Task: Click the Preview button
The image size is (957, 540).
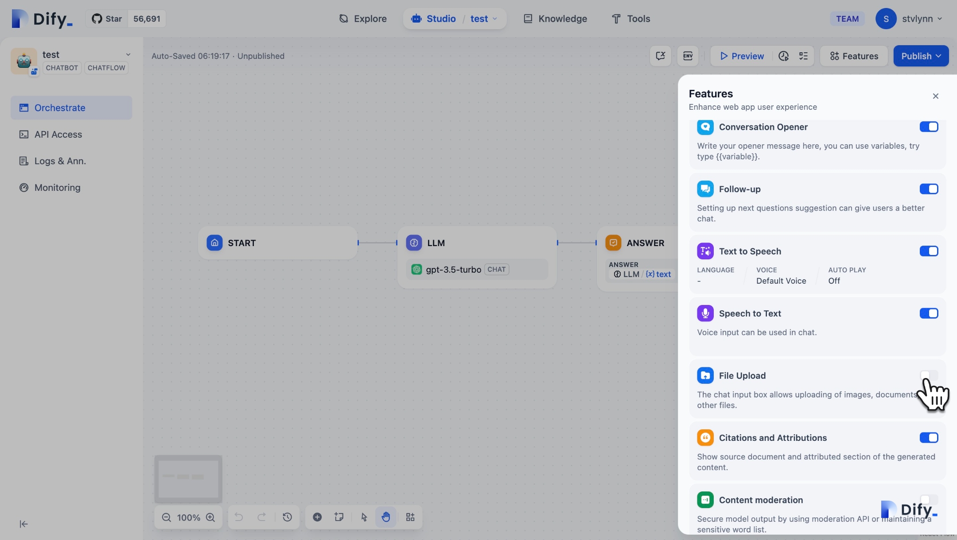Action: click(742, 56)
